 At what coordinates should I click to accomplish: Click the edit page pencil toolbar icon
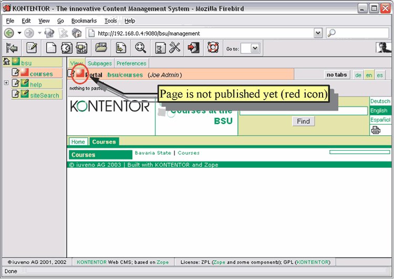(32, 48)
